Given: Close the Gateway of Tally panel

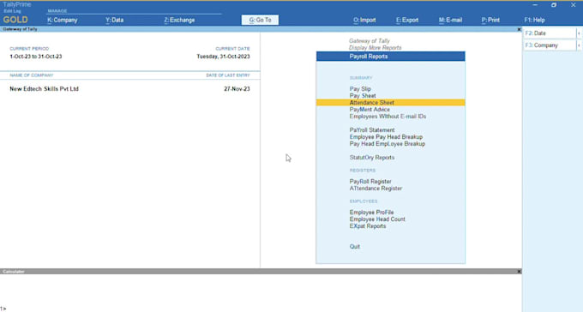Looking at the screenshot, I should tap(519, 29).
